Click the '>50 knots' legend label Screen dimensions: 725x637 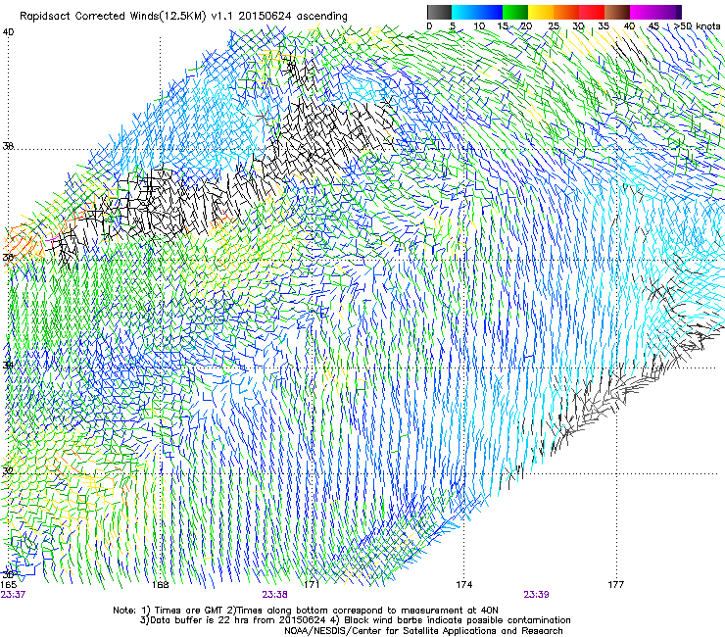[697, 26]
